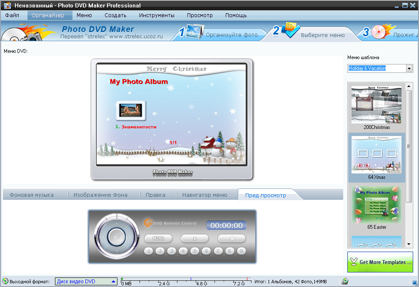This screenshot has height=287, width=419.
Task: Open the Просмотр menu
Action: coord(200,15)
